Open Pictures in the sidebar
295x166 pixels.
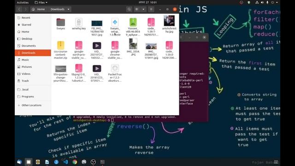coord(33,67)
